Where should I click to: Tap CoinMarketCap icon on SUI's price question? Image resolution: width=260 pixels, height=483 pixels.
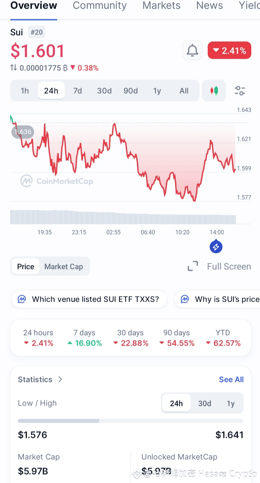click(x=185, y=299)
